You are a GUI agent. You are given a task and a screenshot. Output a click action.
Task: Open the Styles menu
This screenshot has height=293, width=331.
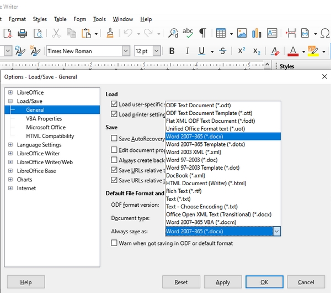40,19
